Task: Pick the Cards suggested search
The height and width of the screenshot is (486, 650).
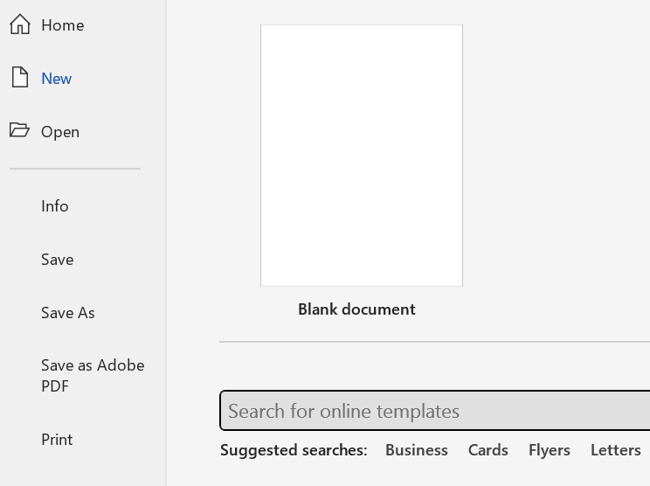Action: pyautogui.click(x=488, y=450)
